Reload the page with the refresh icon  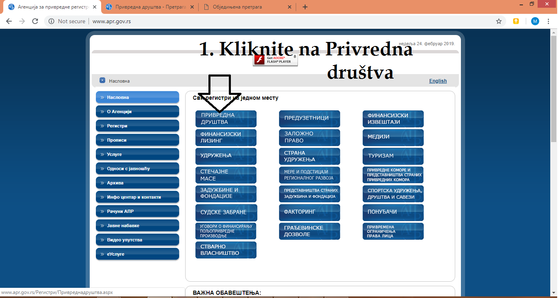click(35, 21)
